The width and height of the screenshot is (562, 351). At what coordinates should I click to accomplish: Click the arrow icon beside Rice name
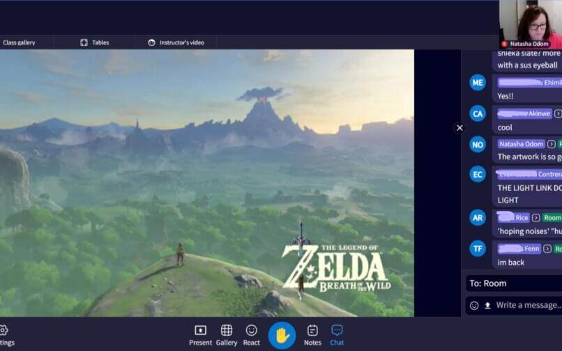coord(536,218)
